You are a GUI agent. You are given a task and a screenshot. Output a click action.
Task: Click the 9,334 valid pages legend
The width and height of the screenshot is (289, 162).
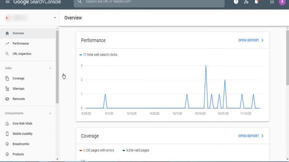[136, 150]
